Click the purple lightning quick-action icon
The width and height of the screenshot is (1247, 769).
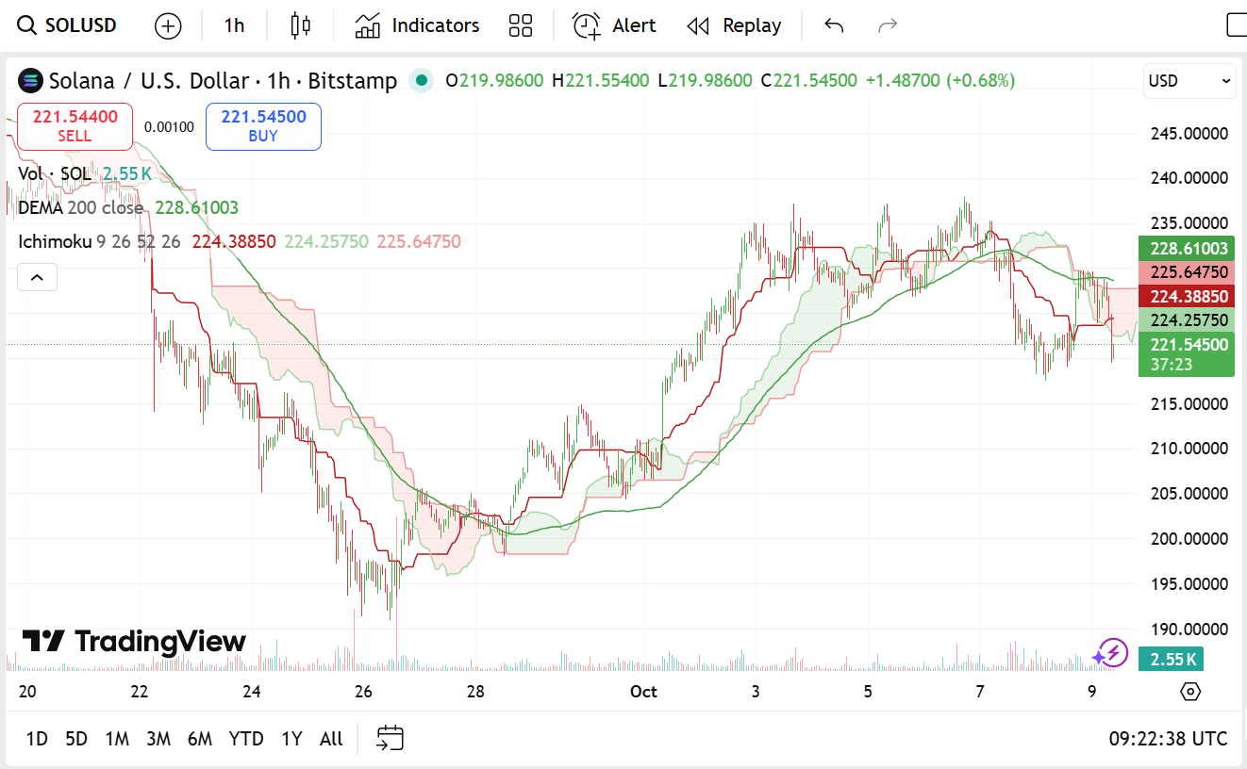[x=1110, y=652]
